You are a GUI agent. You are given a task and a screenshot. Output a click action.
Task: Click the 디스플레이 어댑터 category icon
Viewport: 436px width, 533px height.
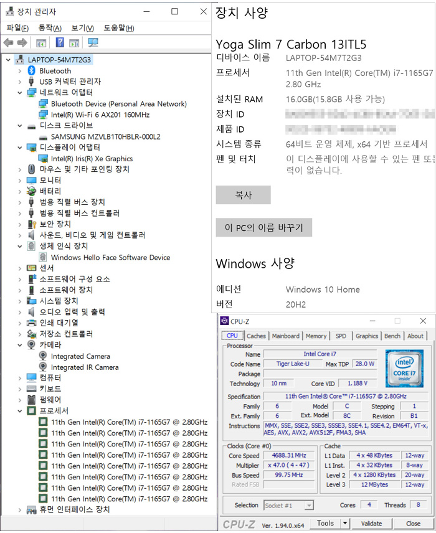tap(31, 148)
